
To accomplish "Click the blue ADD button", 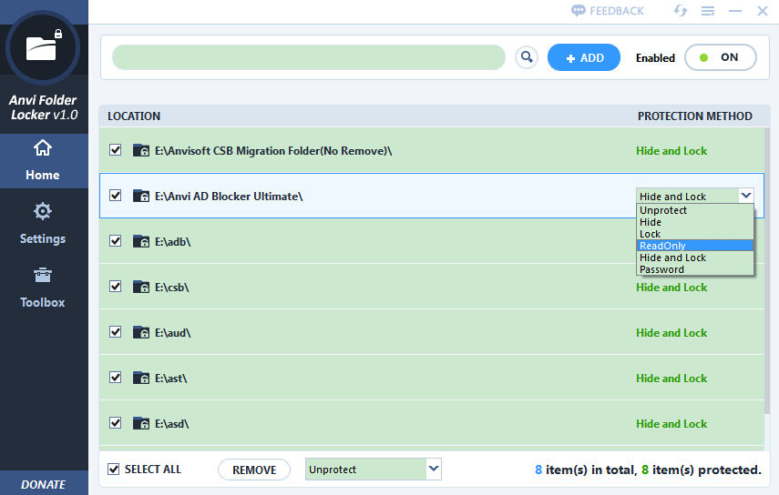I will [584, 57].
